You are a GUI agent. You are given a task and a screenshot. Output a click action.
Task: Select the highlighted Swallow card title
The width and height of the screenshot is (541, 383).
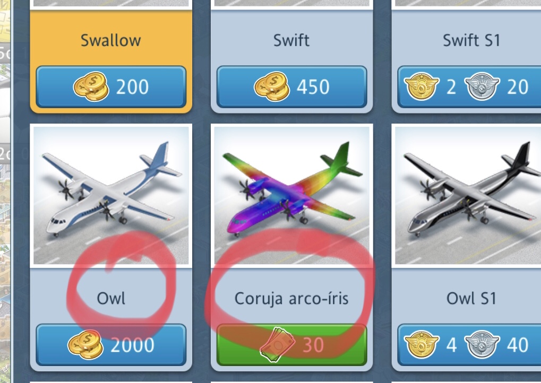click(x=111, y=40)
